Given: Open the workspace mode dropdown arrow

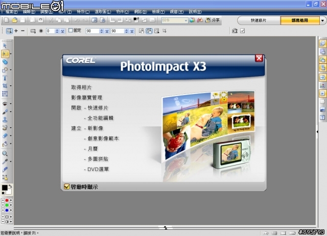Looking at the screenshot, I should (x=323, y=20).
